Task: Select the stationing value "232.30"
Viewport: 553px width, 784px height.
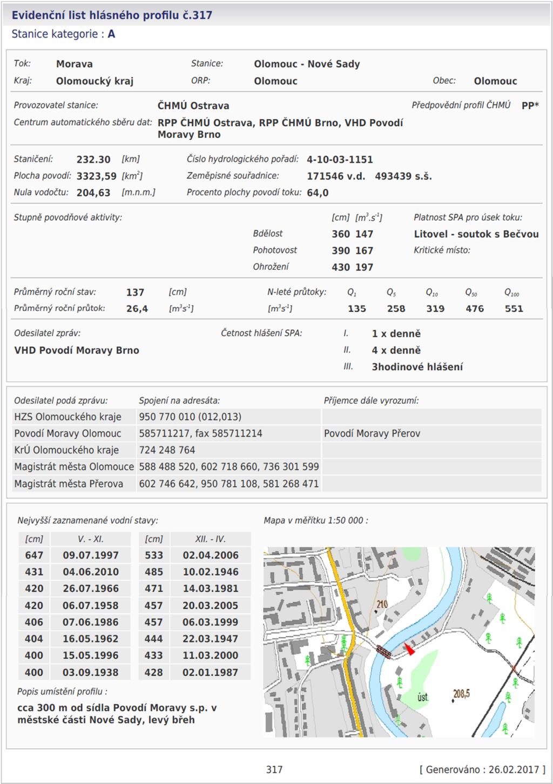Action: pos(93,160)
